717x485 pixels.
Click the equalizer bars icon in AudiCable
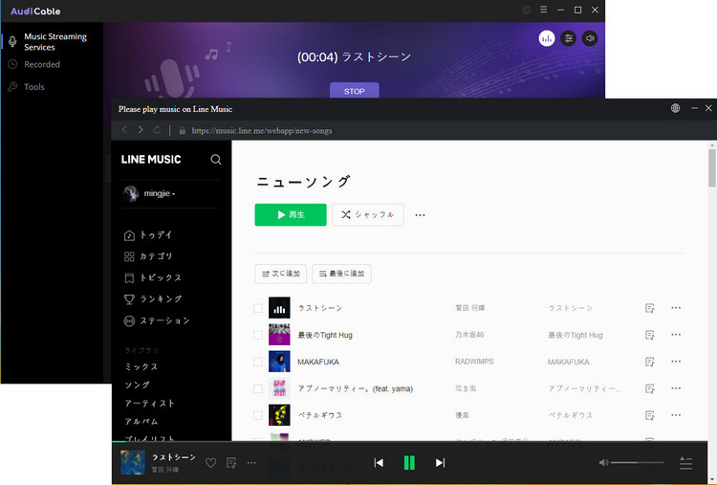pos(547,38)
